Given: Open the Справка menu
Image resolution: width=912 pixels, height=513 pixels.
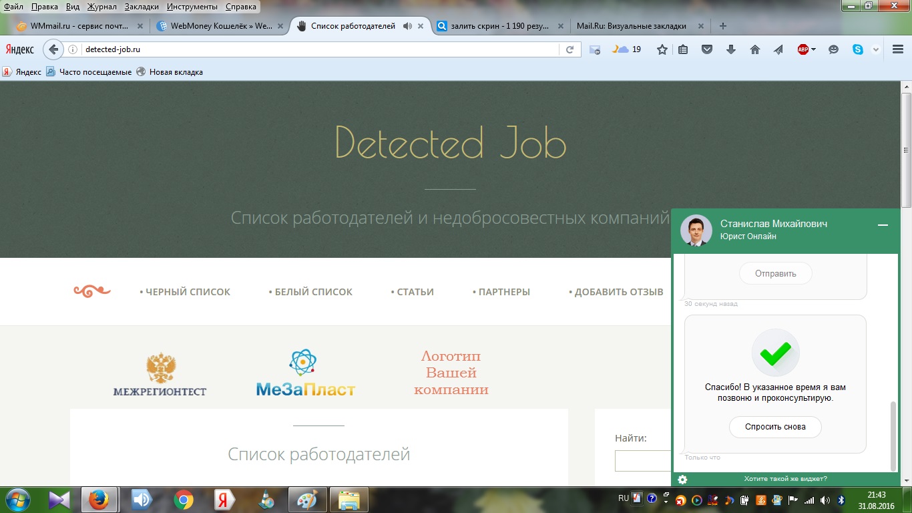Looking at the screenshot, I should [x=240, y=7].
